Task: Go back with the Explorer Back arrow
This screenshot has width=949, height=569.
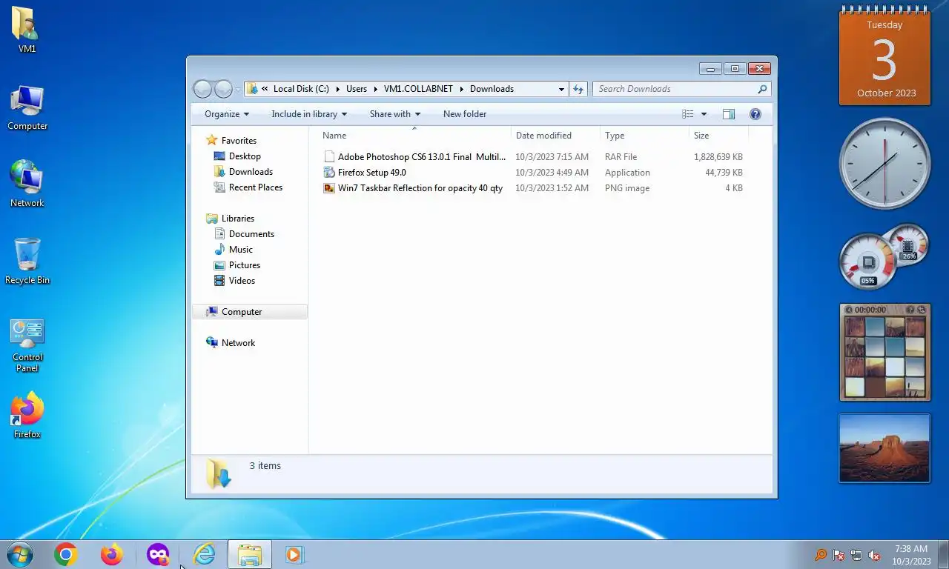Action: pyautogui.click(x=202, y=89)
